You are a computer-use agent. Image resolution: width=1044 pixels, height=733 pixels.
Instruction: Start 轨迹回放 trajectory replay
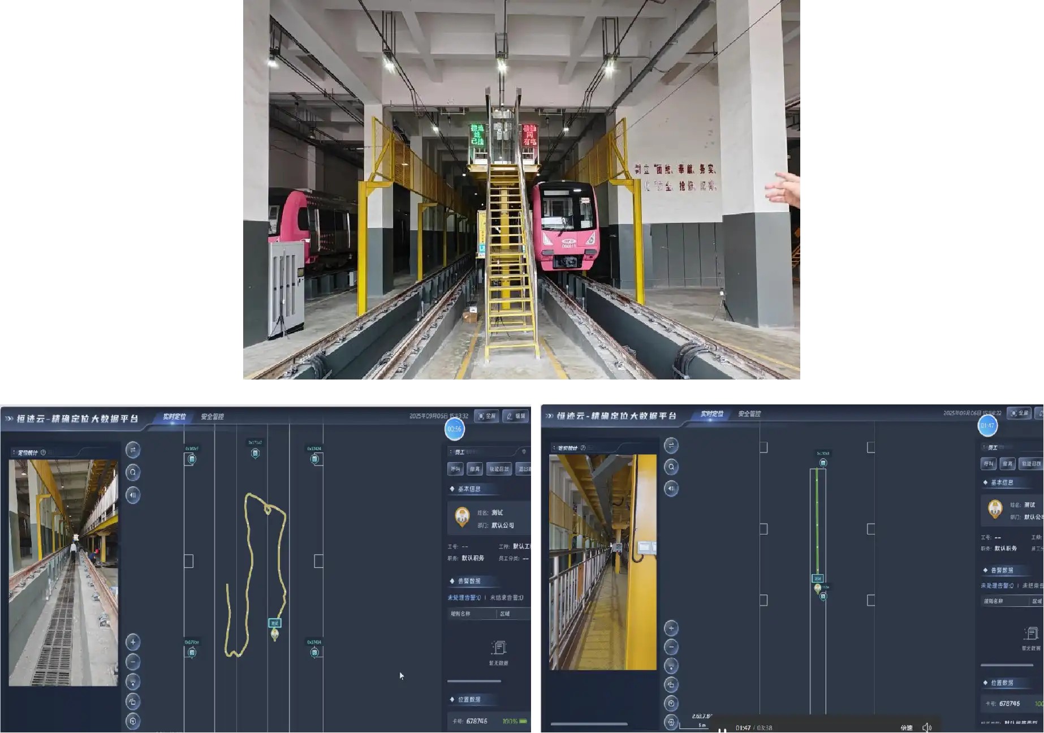click(500, 468)
